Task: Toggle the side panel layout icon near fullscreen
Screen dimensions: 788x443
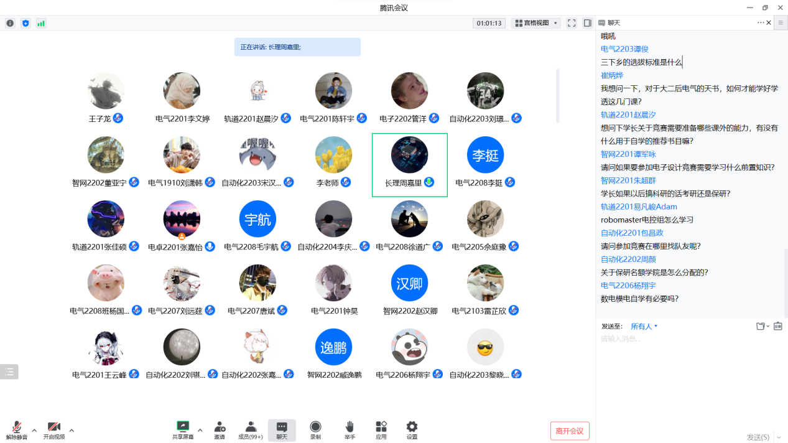Action: pyautogui.click(x=587, y=23)
